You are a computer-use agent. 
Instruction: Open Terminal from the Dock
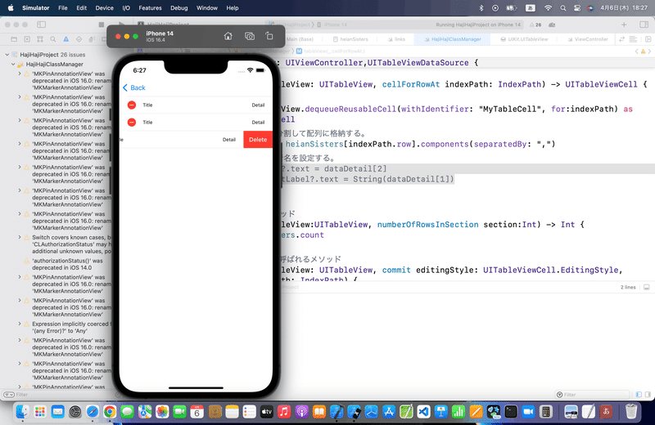[510, 412]
